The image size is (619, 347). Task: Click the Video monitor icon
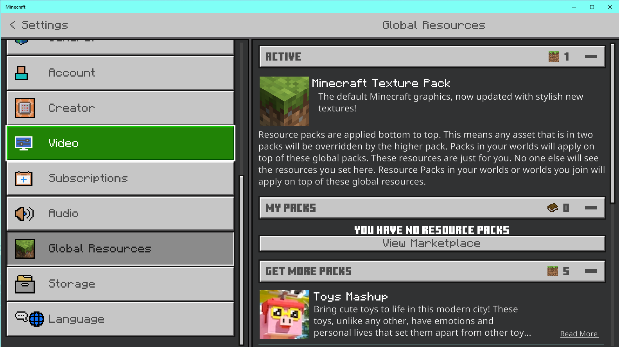[x=23, y=143]
